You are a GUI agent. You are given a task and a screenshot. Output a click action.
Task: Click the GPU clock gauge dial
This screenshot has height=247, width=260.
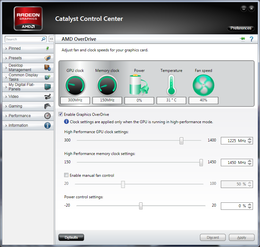pos(75,85)
